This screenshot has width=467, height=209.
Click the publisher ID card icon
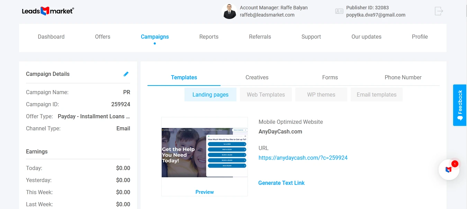[x=339, y=11]
